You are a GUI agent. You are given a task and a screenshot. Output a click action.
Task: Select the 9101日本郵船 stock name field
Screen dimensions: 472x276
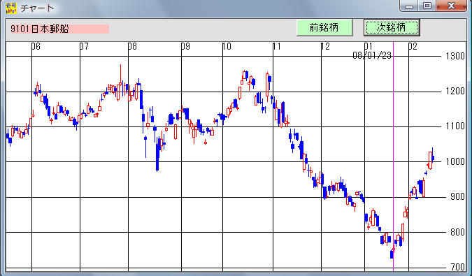pyautogui.click(x=59, y=29)
